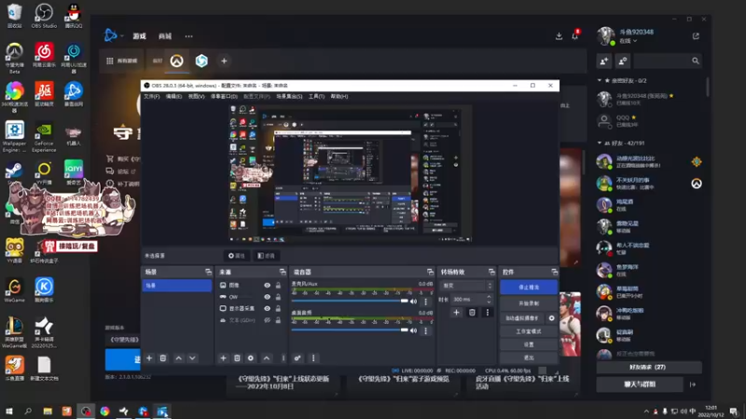Open the Battle.net Games tab
746x419 pixels.
click(x=139, y=36)
